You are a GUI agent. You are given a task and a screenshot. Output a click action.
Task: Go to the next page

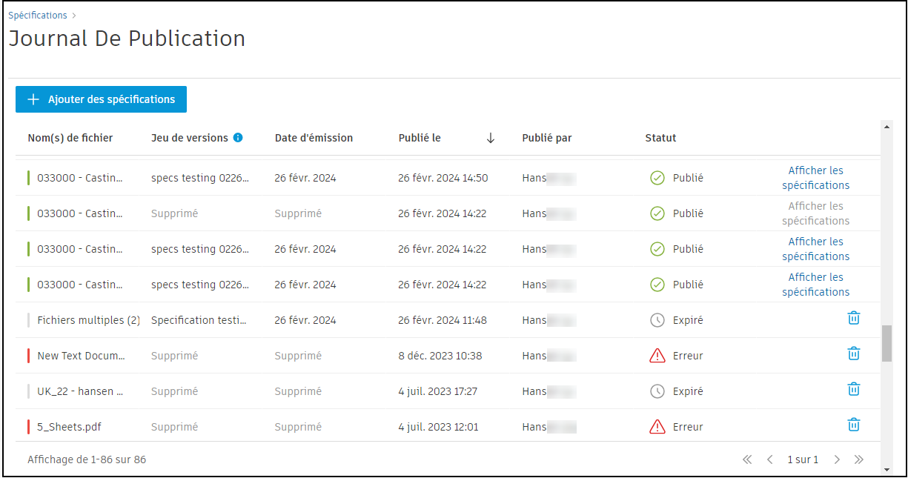837,459
